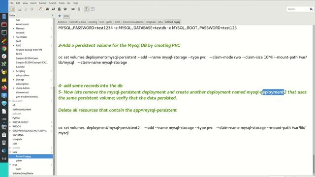Open the View menu

coord(25,3)
